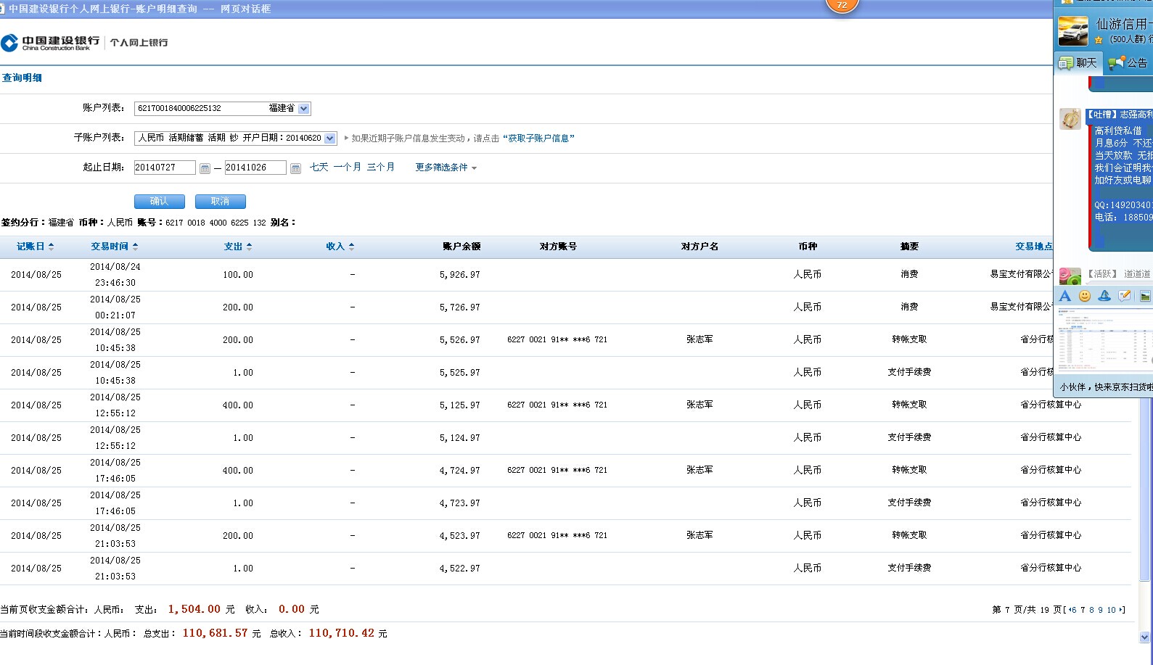Screen dimensions: 1153x665
Task: Expand the 账户列表 account dropdown
Action: (x=304, y=109)
